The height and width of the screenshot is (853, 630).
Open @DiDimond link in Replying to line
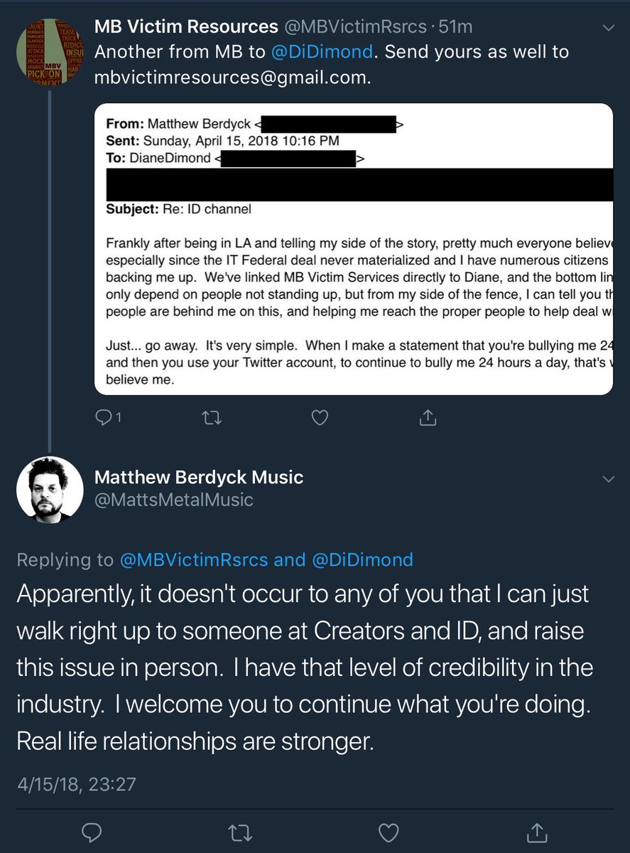pyautogui.click(x=362, y=559)
